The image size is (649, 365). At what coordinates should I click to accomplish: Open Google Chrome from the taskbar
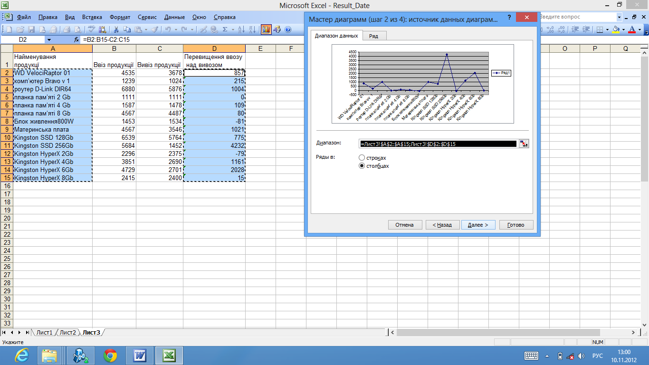point(110,355)
